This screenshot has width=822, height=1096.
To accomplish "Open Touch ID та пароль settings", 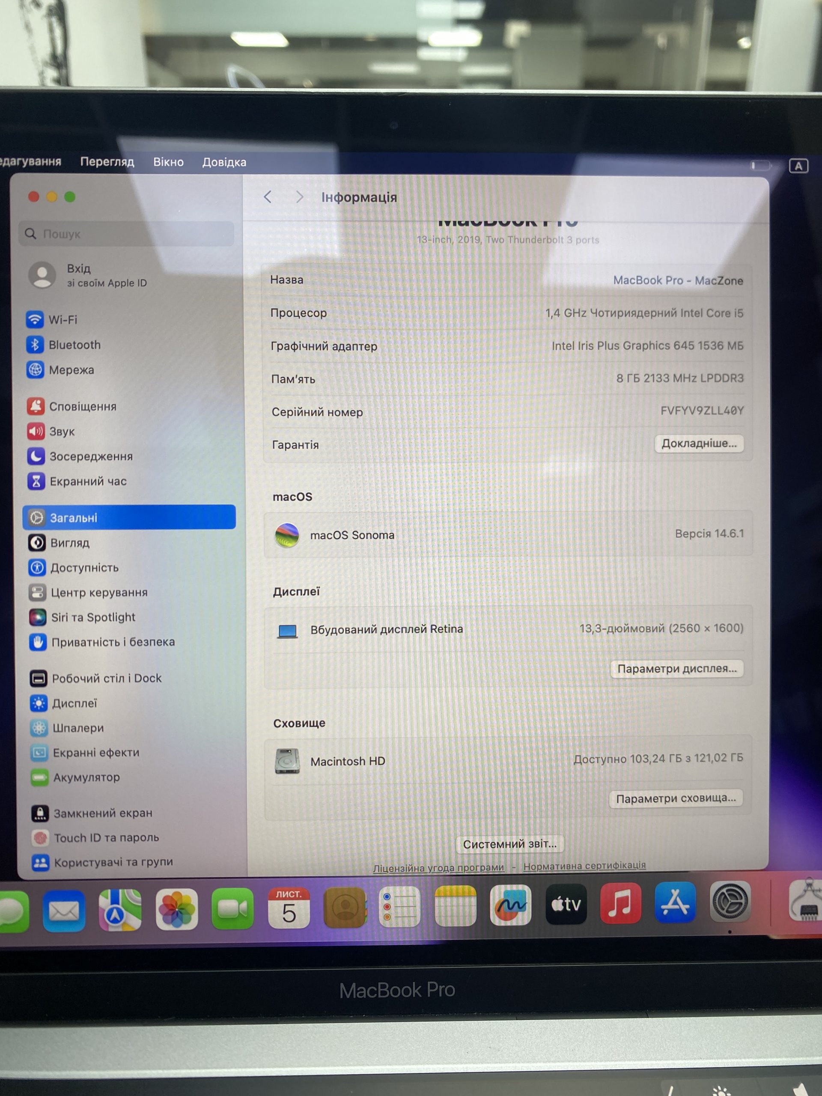I will coord(95,837).
